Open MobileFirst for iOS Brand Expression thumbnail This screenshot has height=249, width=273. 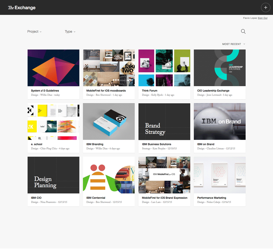tap(164, 175)
